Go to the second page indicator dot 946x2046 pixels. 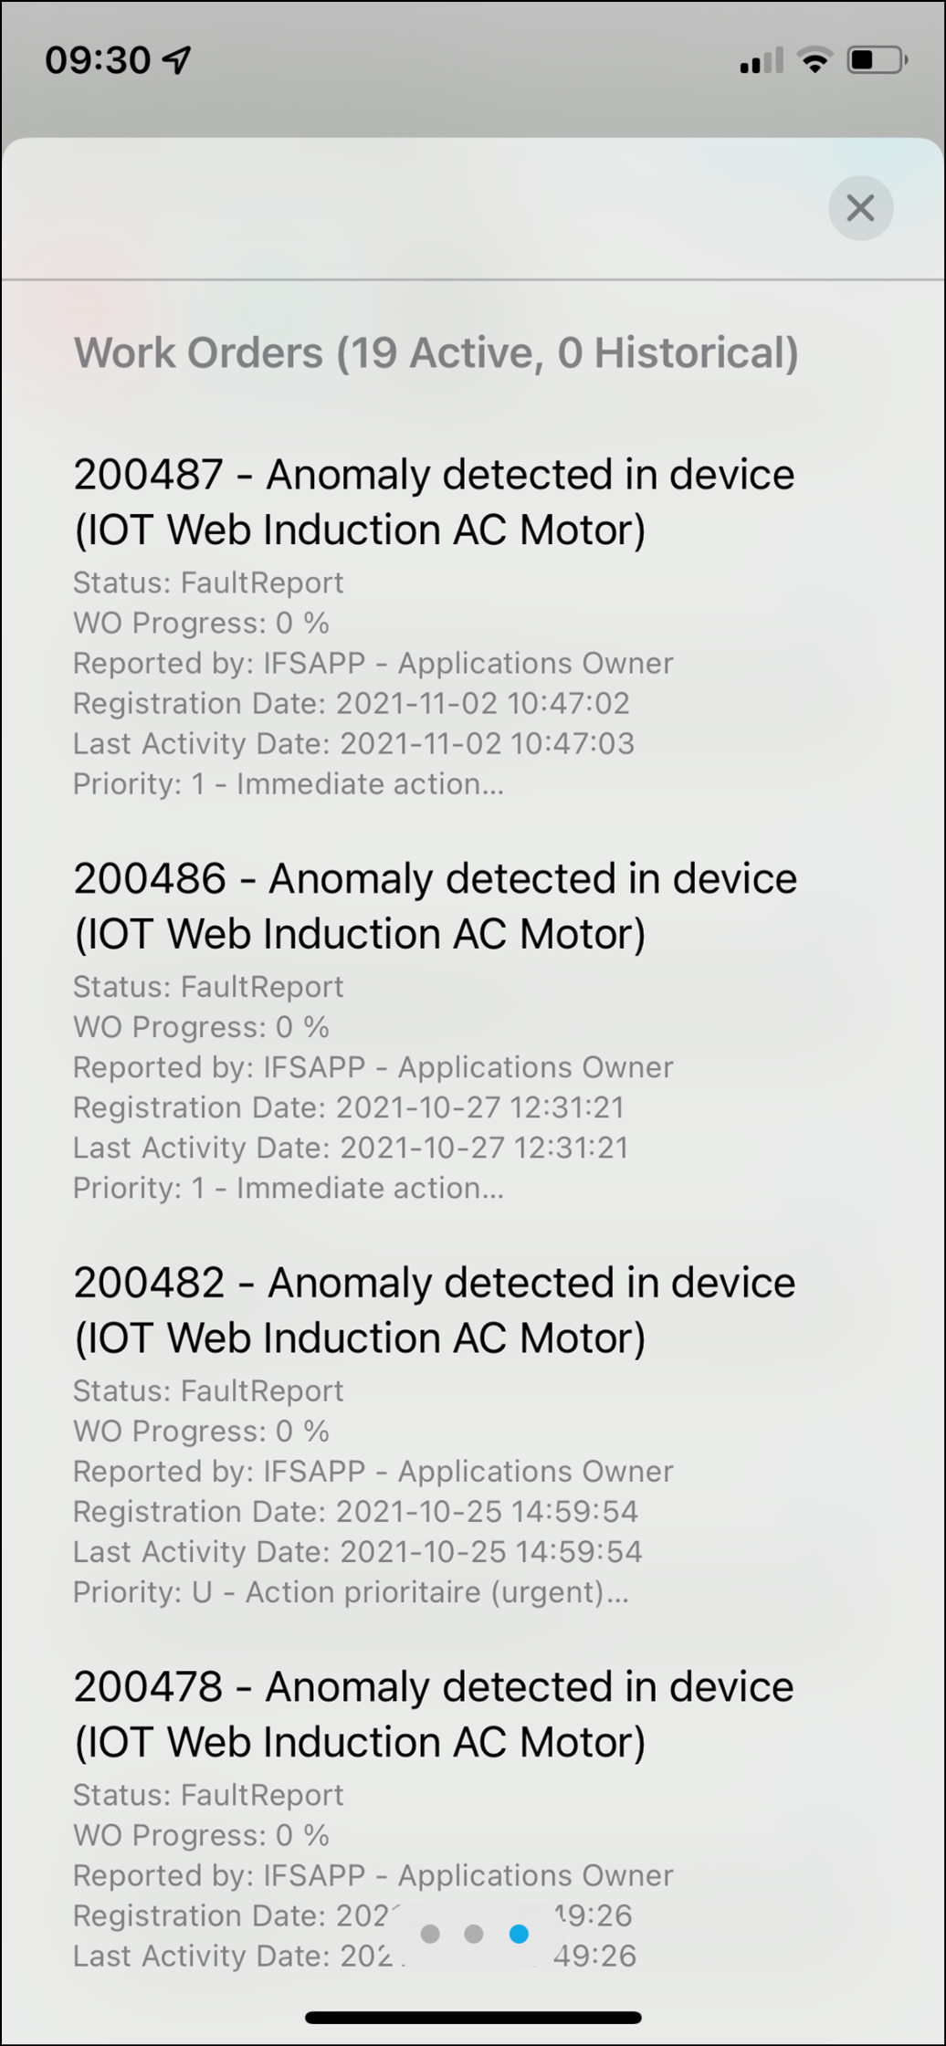tap(474, 1934)
